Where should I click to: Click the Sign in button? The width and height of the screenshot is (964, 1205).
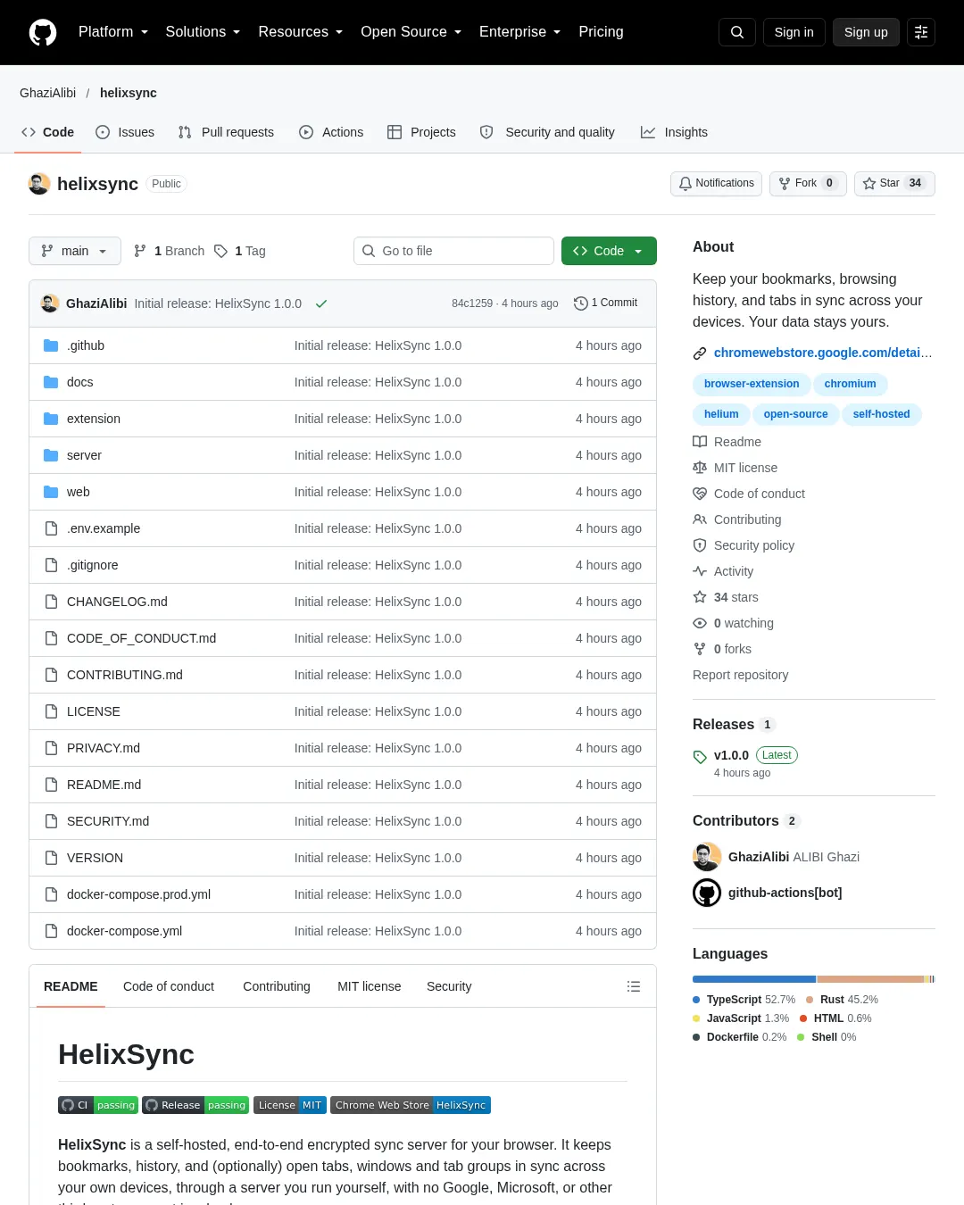pos(794,32)
